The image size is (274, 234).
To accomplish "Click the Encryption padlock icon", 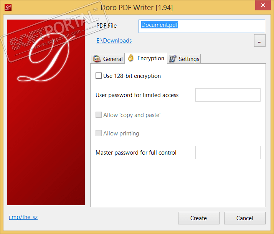I will coord(131,58).
